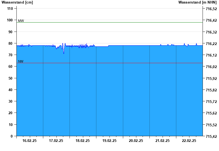Select the 16.02.25 date label
This screenshot has height=151, width=219.
[x=30, y=141]
